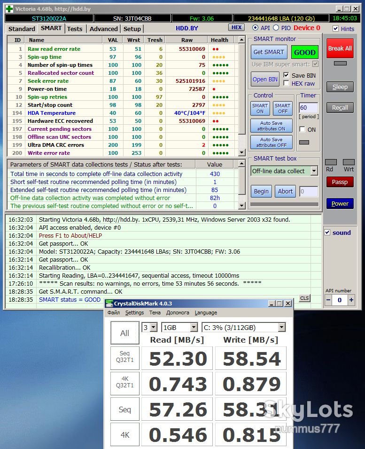The width and height of the screenshot is (365, 449).
Task: Open the Settings menu in CrystalDiskMark
Action: [134, 313]
